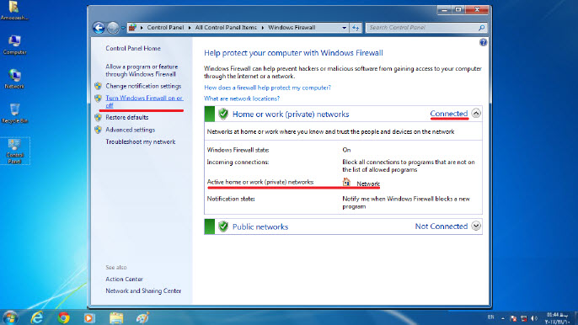The width and height of the screenshot is (578, 325).
Task: Click shield icon beside Change notification settings
Action: tap(98, 86)
